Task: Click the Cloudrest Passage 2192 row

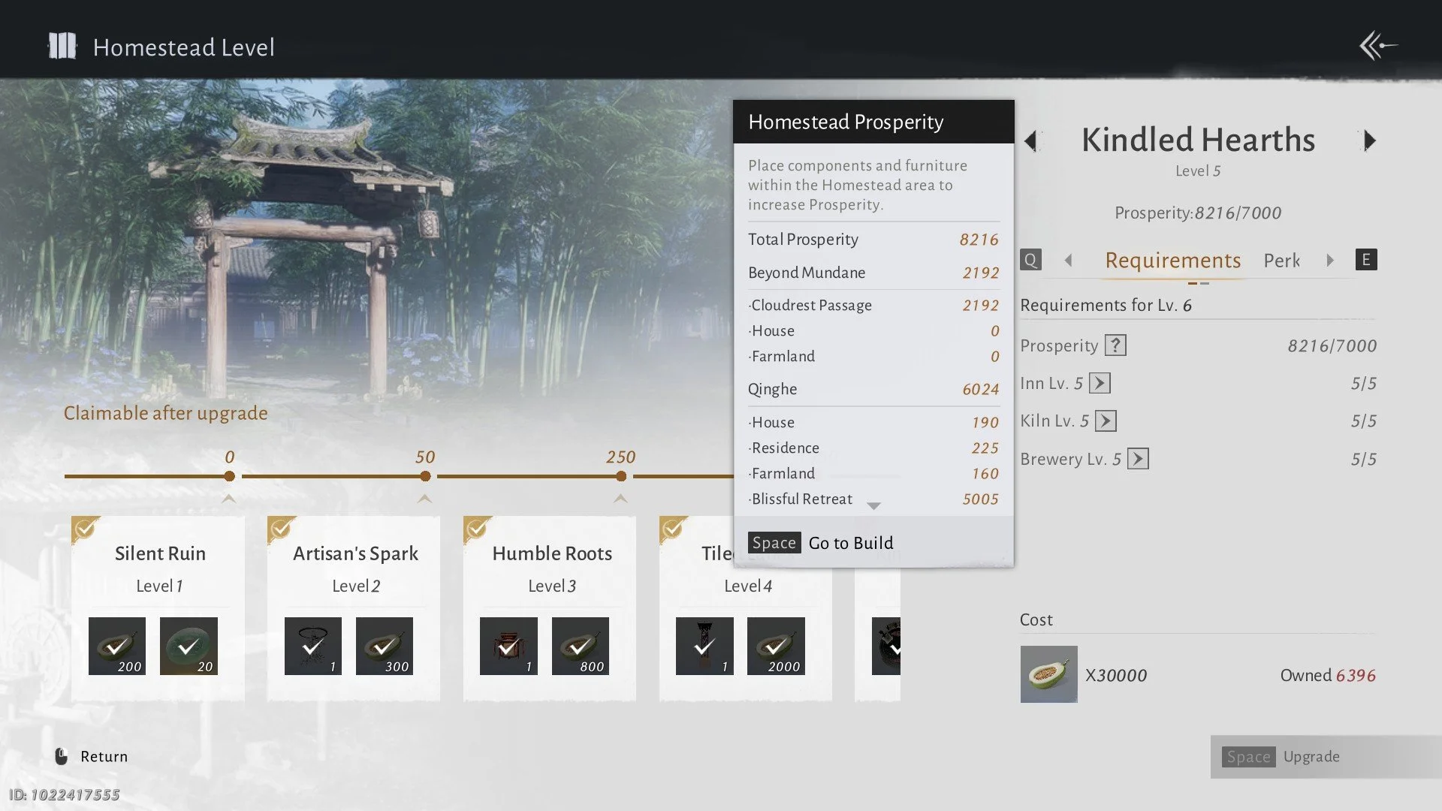Action: (873, 305)
